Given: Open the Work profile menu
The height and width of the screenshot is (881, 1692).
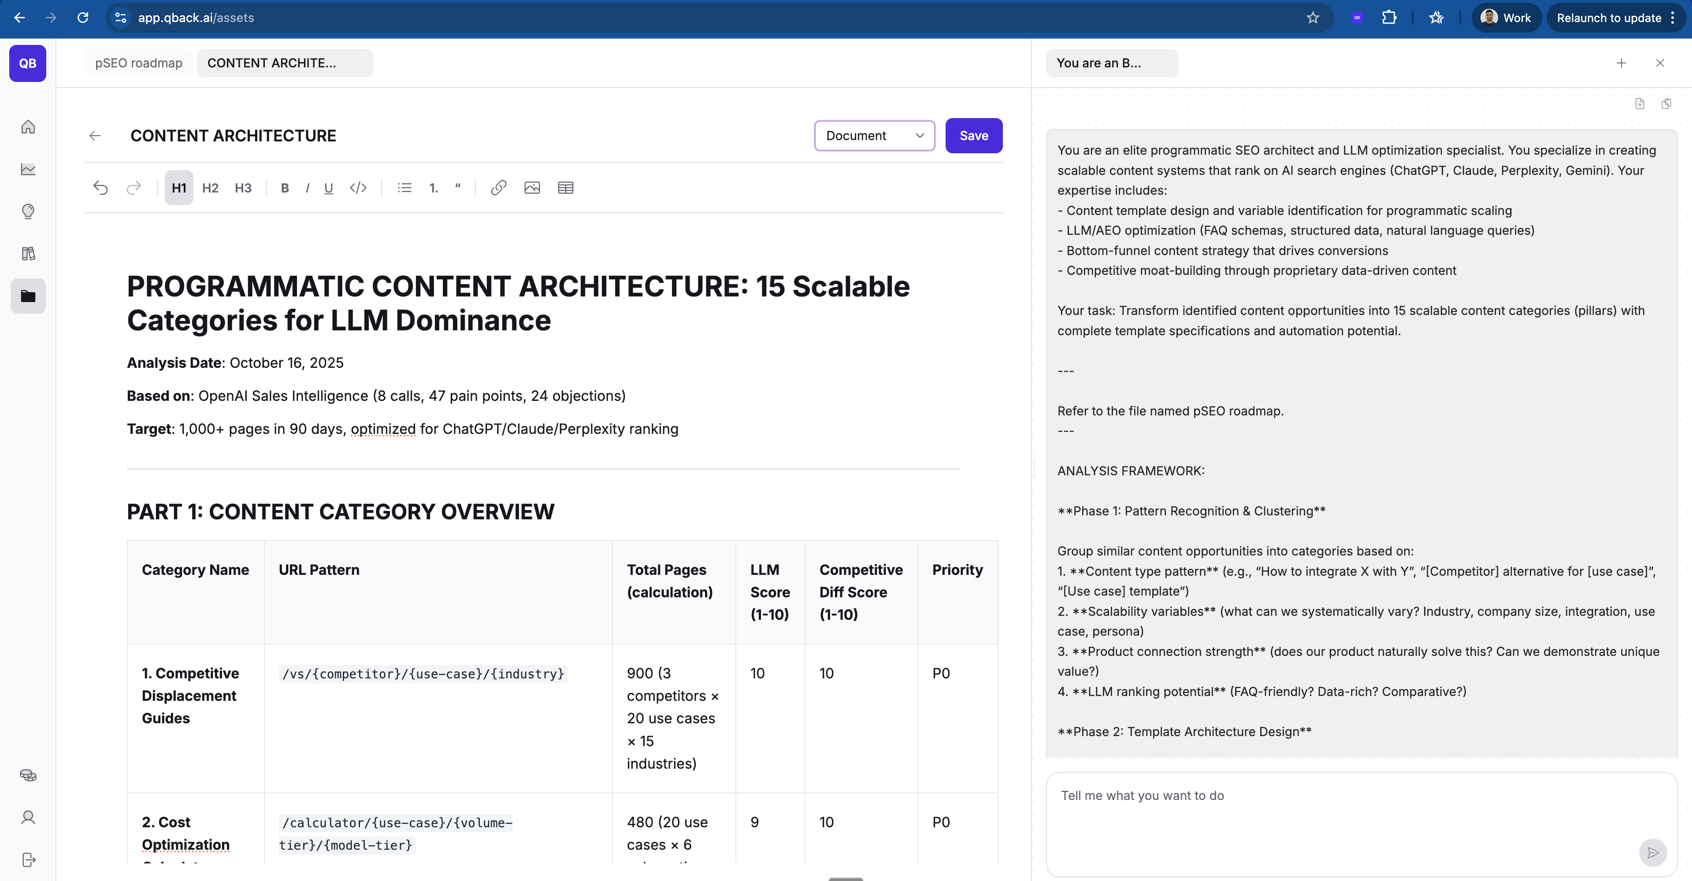Looking at the screenshot, I should tap(1506, 18).
